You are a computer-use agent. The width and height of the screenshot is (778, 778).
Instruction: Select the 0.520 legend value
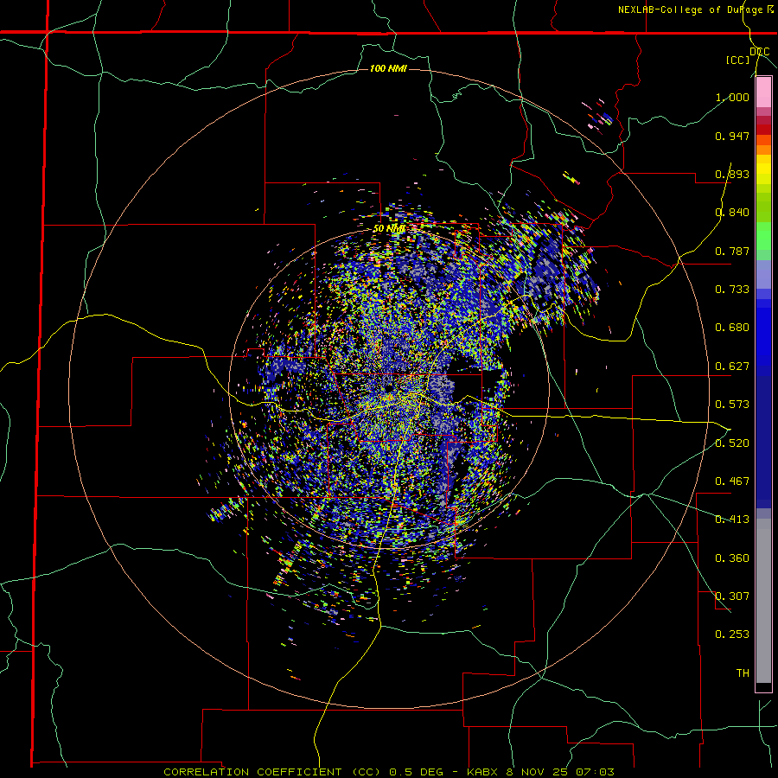(x=732, y=443)
